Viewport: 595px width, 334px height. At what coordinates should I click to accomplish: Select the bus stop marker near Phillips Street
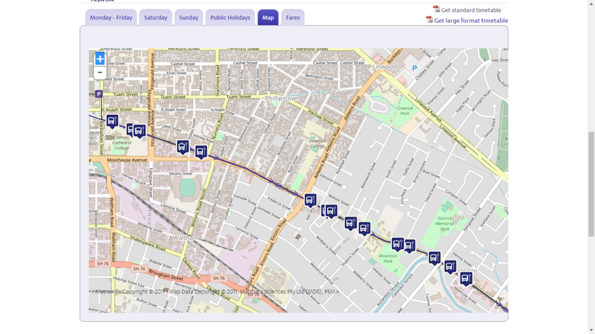click(x=182, y=147)
